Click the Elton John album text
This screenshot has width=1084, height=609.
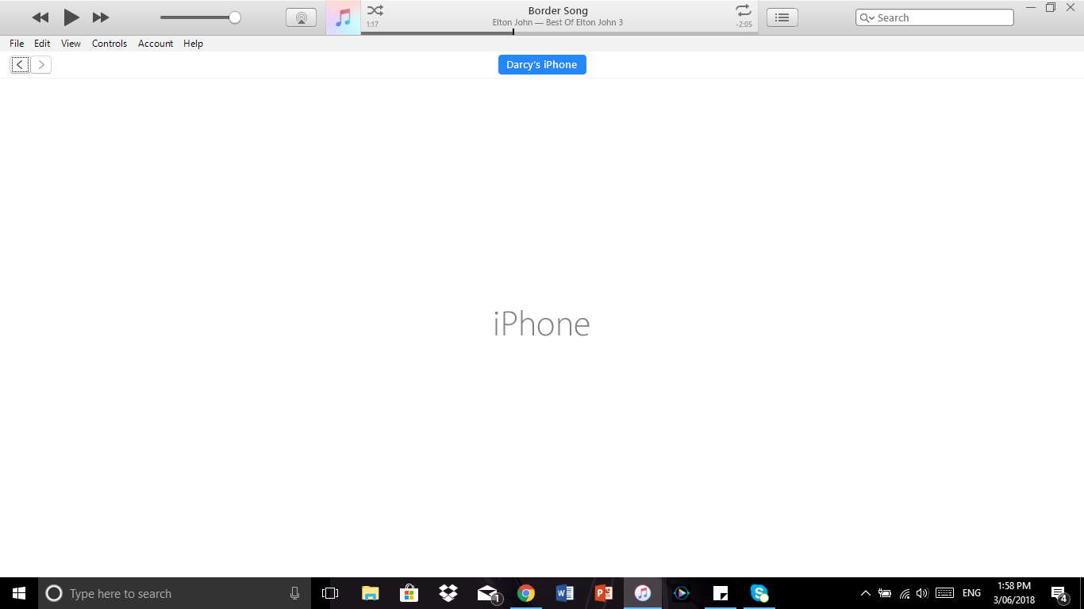point(558,22)
